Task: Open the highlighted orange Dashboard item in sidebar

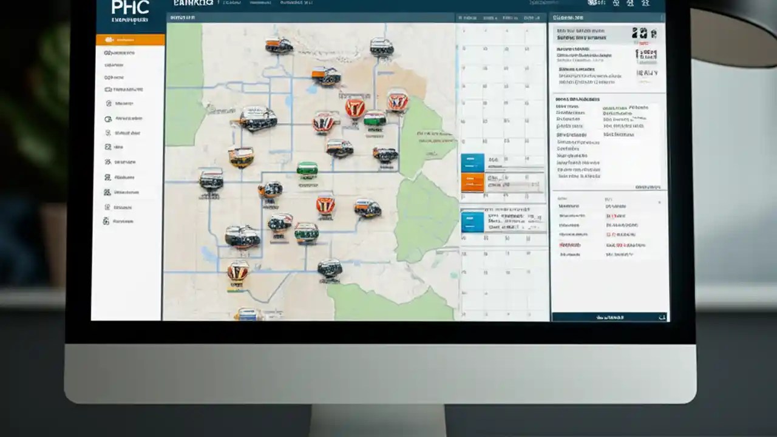Action: point(129,39)
